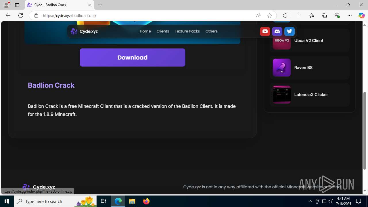The image size is (368, 207).
Task: View site information lock icon
Action: click(x=36, y=16)
